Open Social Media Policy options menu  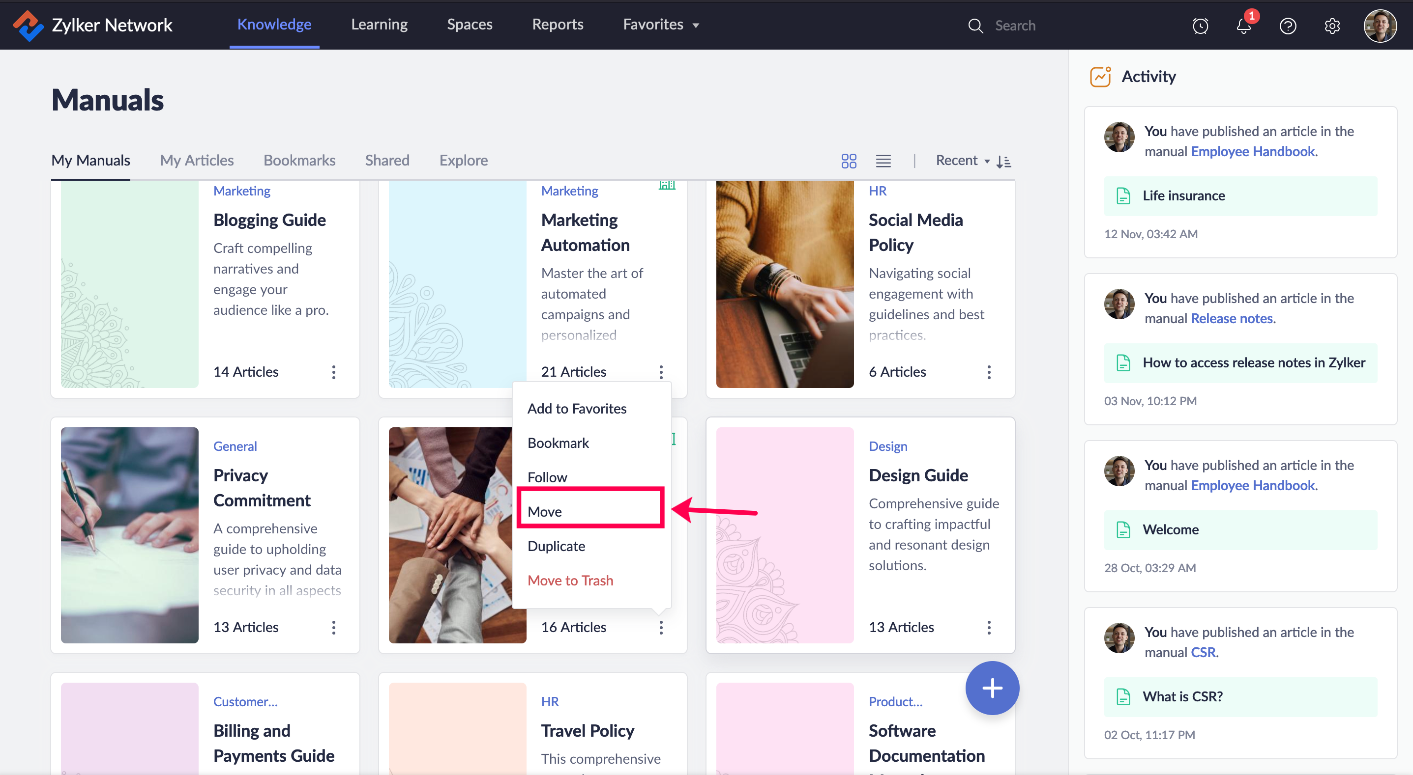pos(988,372)
